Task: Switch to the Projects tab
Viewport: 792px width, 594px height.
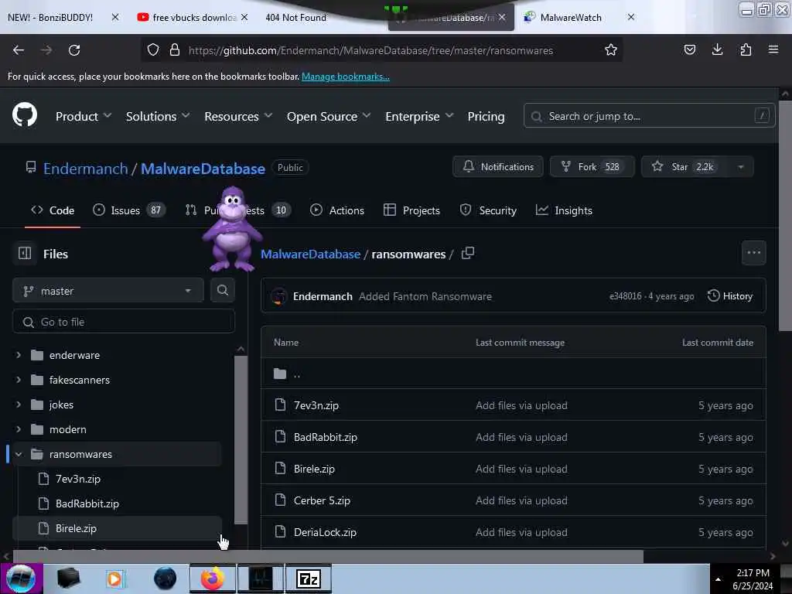Action: [x=411, y=210]
